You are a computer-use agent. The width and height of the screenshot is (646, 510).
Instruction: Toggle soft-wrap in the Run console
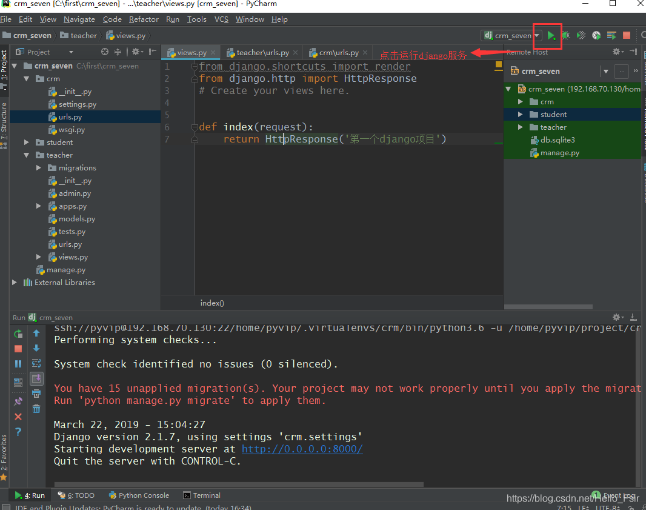pyautogui.click(x=36, y=363)
